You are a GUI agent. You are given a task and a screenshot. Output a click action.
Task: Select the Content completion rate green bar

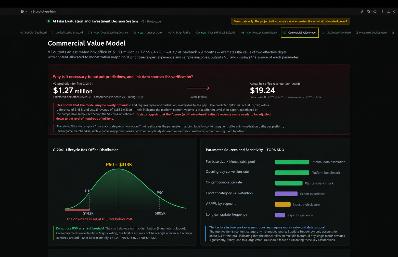289,183
